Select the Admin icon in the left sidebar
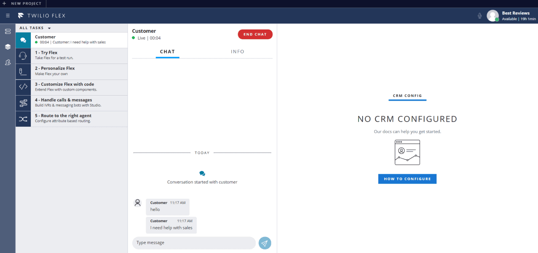Screen dimensions: 538x253 click(x=8, y=62)
